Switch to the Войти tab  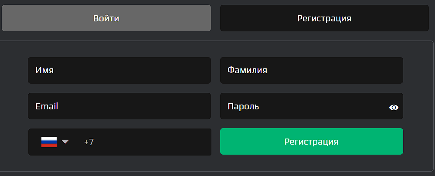[x=106, y=18]
